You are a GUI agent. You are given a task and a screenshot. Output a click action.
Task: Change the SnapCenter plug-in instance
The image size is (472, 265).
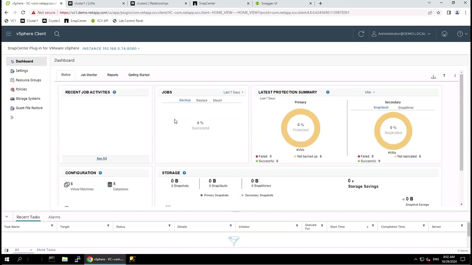pos(111,49)
